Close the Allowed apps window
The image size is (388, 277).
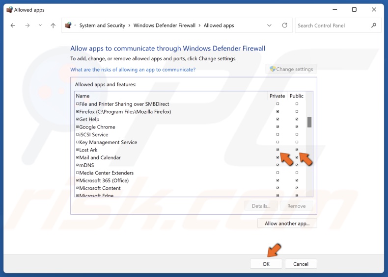pos(374,10)
